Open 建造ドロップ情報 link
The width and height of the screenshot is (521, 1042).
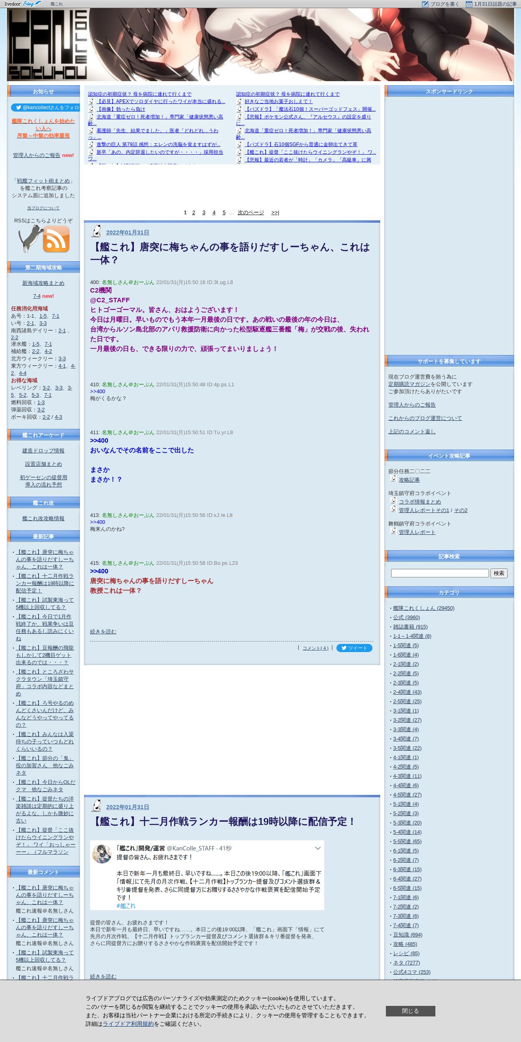43,451
